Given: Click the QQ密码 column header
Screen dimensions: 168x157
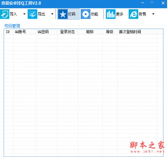Looking at the screenshot, I should (x=47, y=32).
